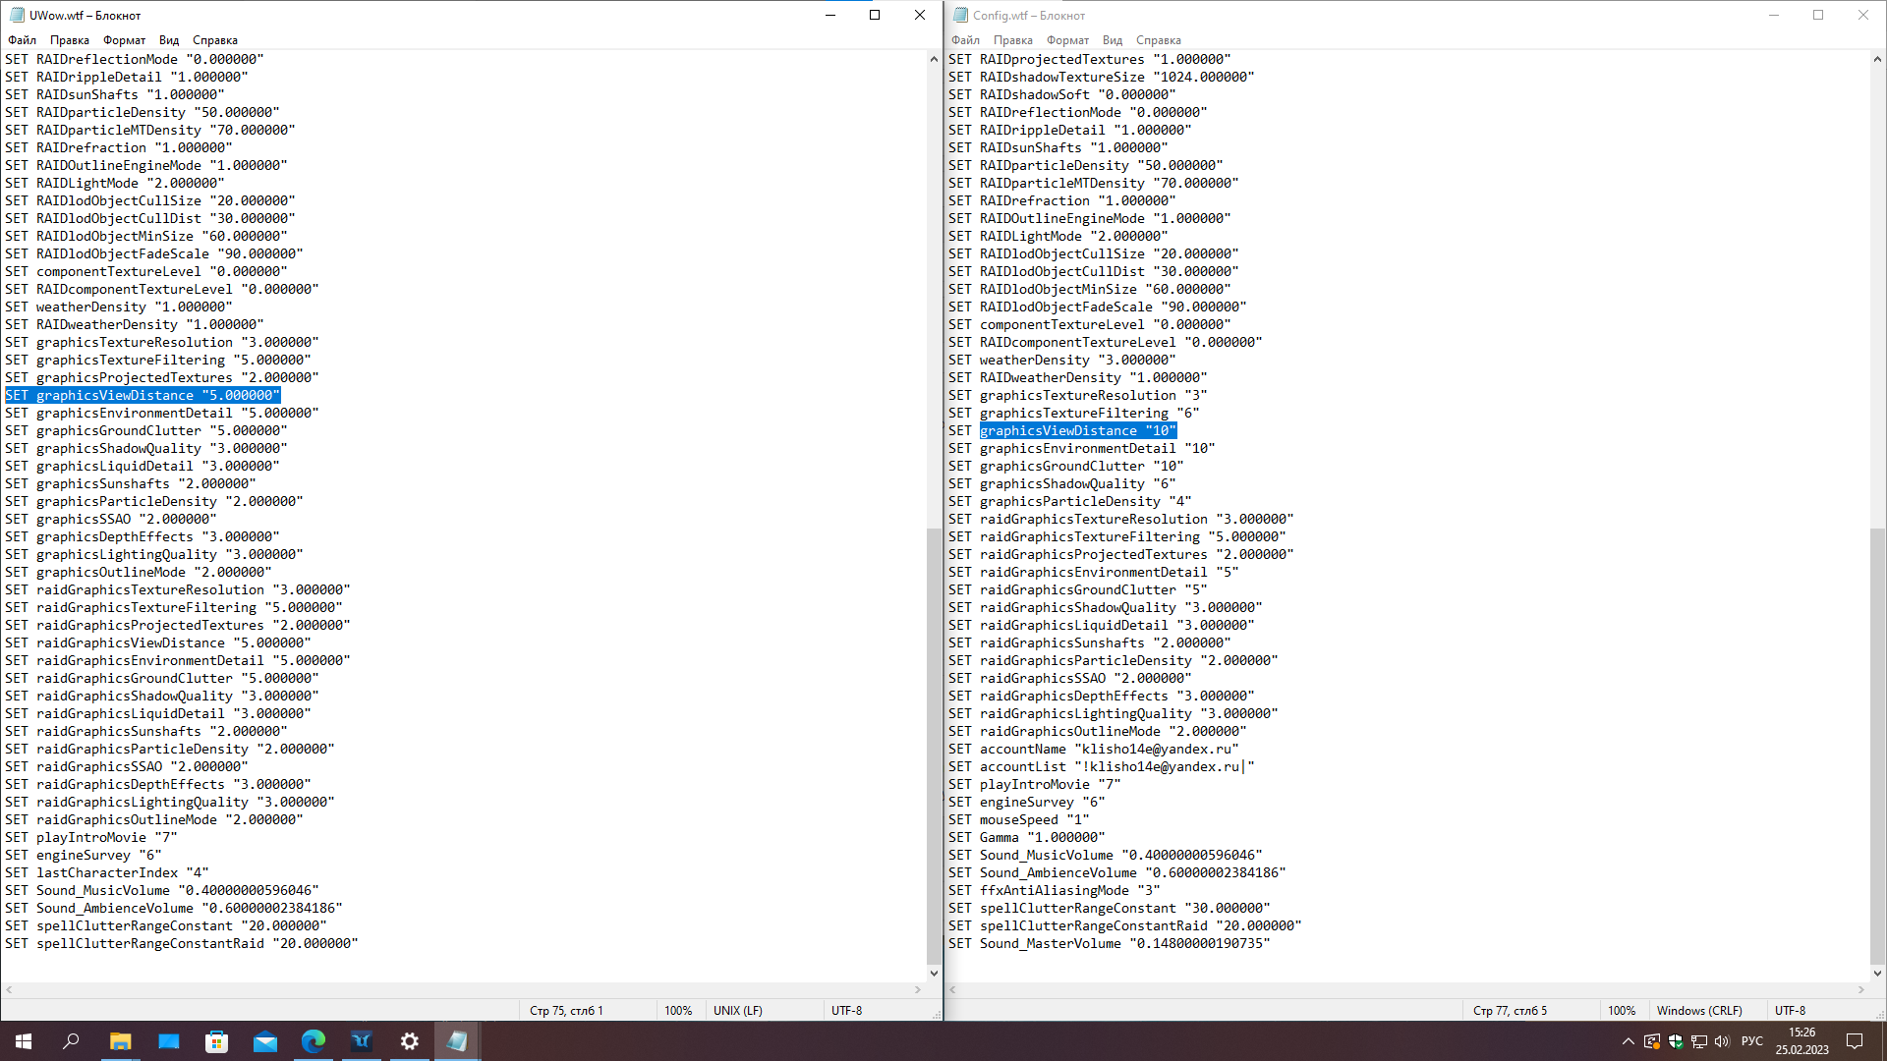
Task: Click Notepad icon on taskbar
Action: [x=457, y=1041]
